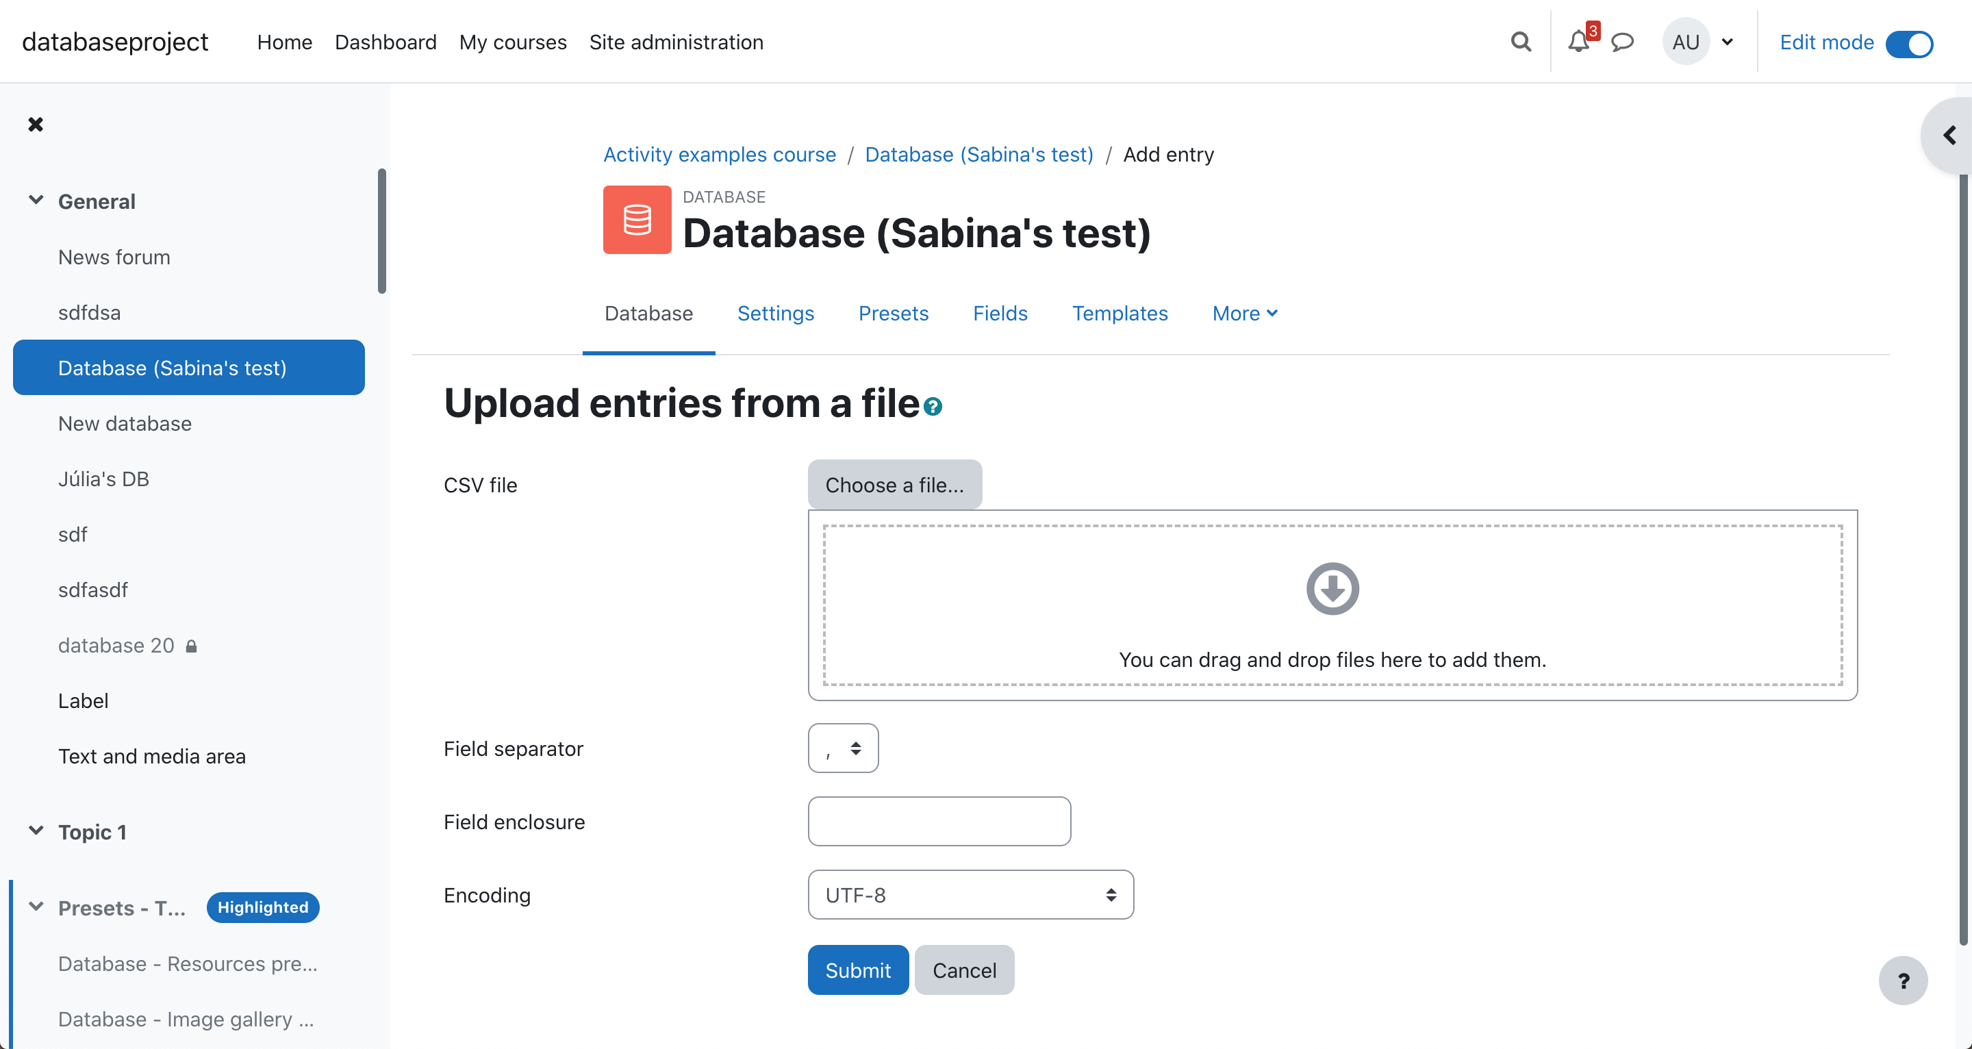Submit the upload form
Viewport: 1972px width, 1049px height.
[x=858, y=970]
